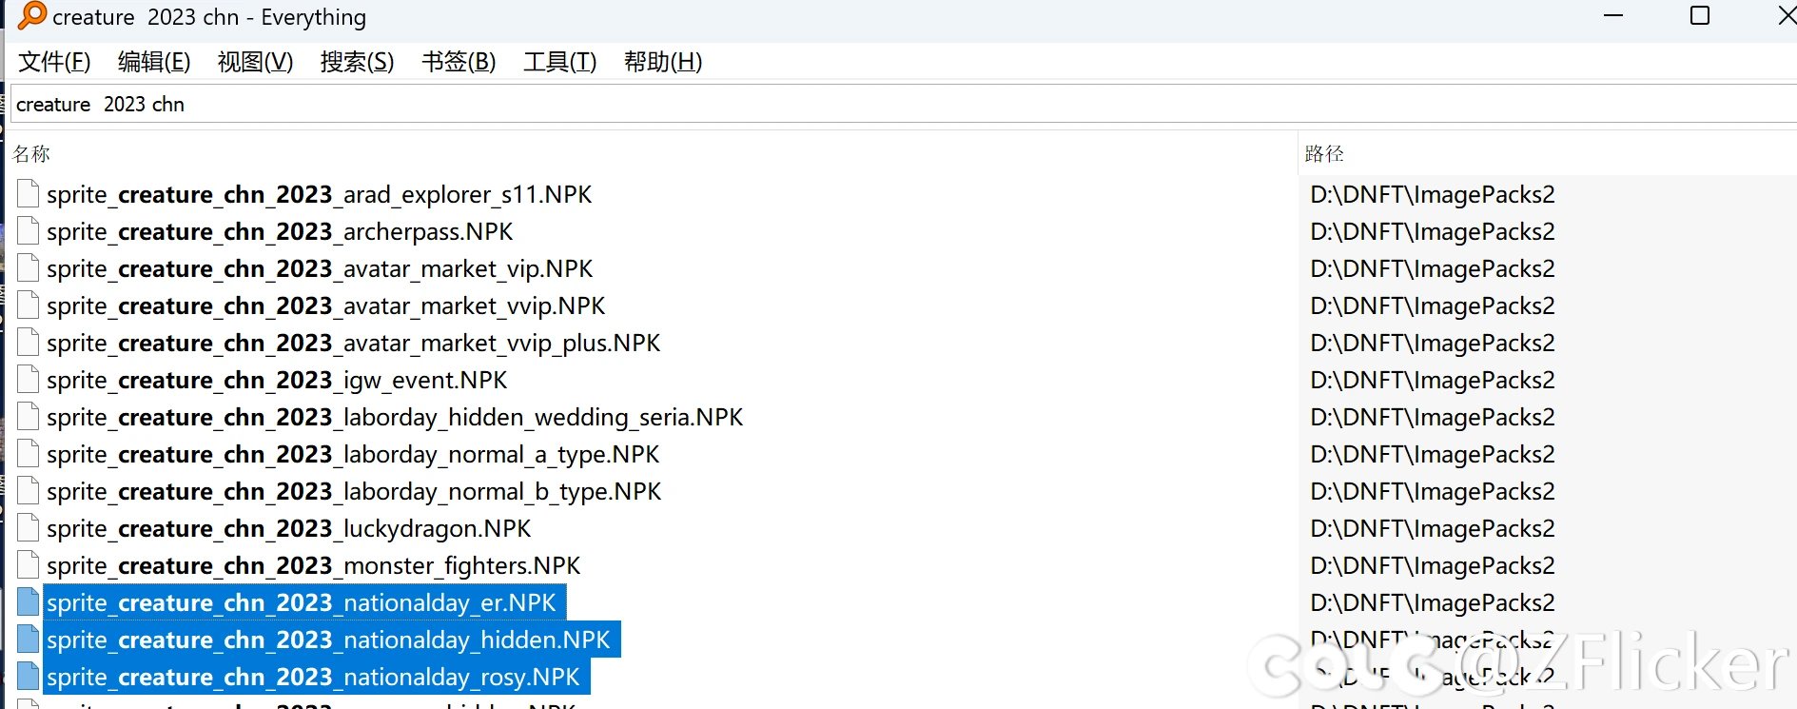The height and width of the screenshot is (709, 1797).
Task: Open the 书签(B) menu
Action: coord(459,62)
